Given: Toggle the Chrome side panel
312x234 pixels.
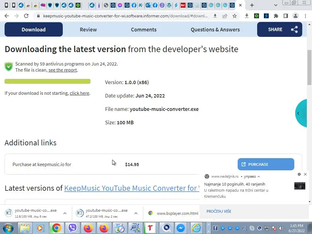Looking at the screenshot, I should point(286,16).
